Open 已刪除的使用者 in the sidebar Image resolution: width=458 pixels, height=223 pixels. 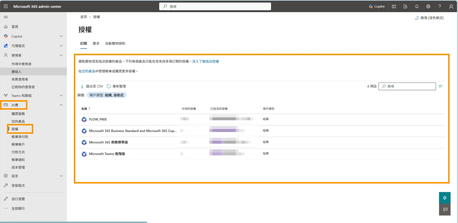pos(23,87)
